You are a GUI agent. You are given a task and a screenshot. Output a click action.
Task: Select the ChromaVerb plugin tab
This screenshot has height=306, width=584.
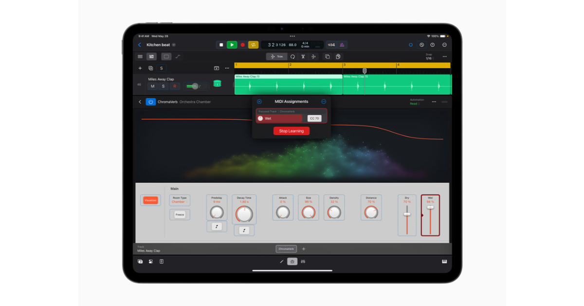(286, 249)
